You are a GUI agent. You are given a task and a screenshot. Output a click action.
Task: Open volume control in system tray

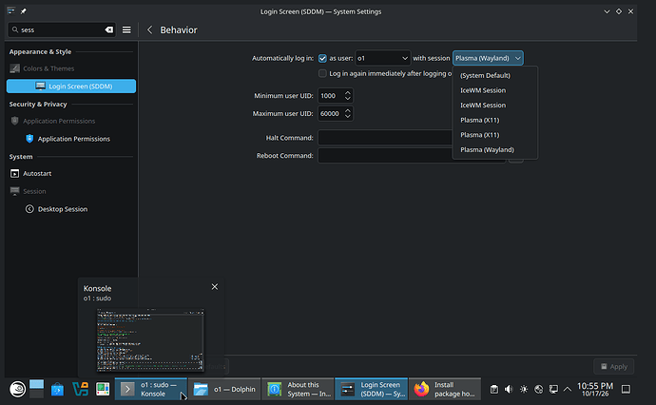click(509, 390)
